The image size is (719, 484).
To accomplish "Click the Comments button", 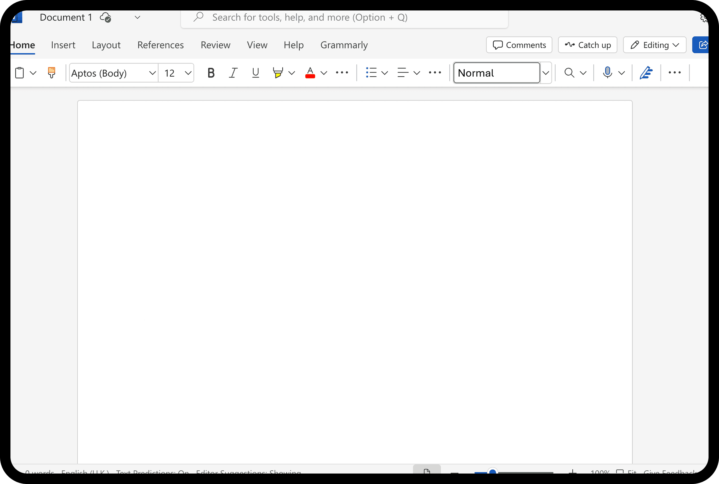I will (x=519, y=45).
